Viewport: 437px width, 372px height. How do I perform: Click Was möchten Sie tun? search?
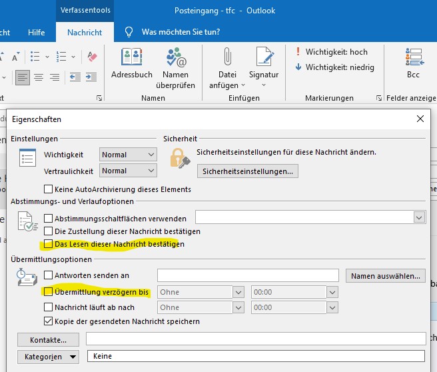(181, 32)
